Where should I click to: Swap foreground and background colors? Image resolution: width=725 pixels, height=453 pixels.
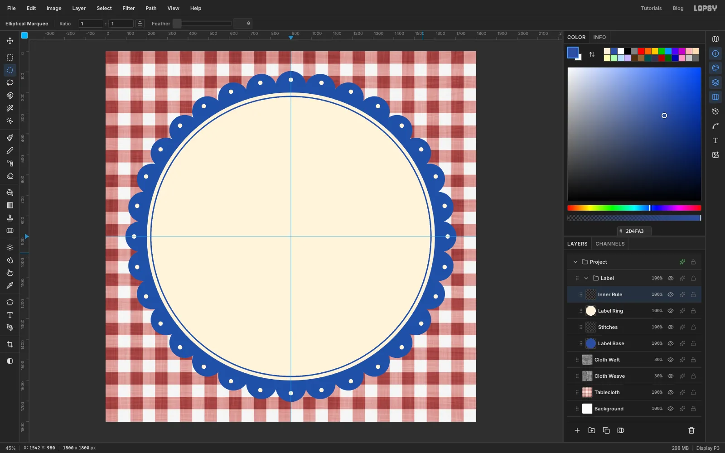click(x=592, y=54)
